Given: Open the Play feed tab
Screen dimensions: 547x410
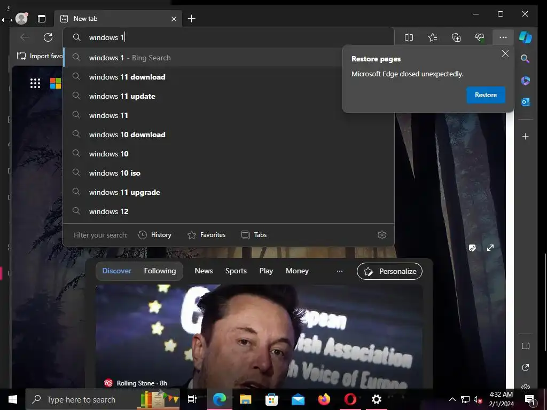Looking at the screenshot, I should tap(266, 271).
